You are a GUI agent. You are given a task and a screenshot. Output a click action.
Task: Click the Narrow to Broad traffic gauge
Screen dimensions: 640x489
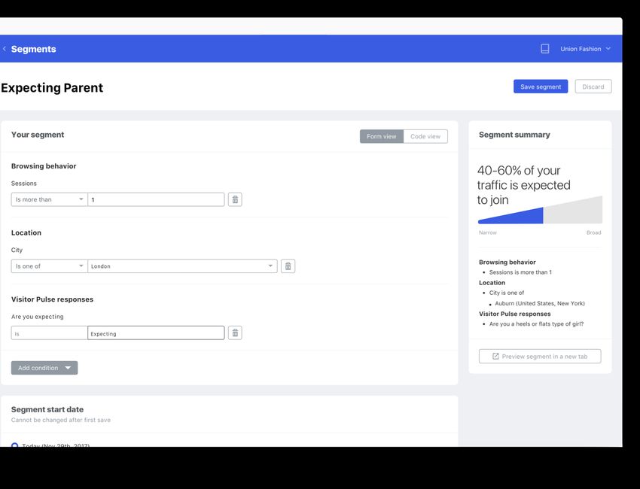click(x=540, y=210)
